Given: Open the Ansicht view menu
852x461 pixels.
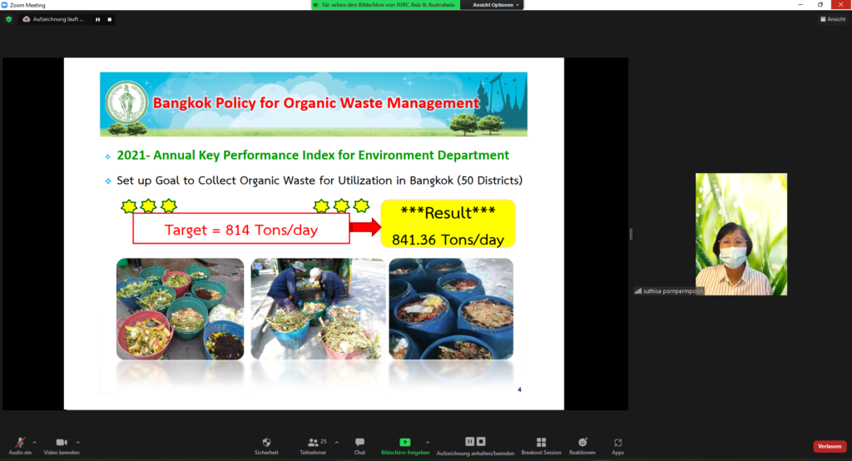Looking at the screenshot, I should (833, 18).
